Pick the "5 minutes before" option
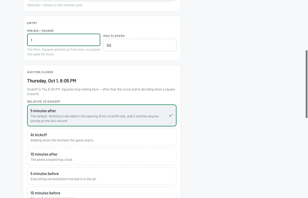 (x=102, y=176)
